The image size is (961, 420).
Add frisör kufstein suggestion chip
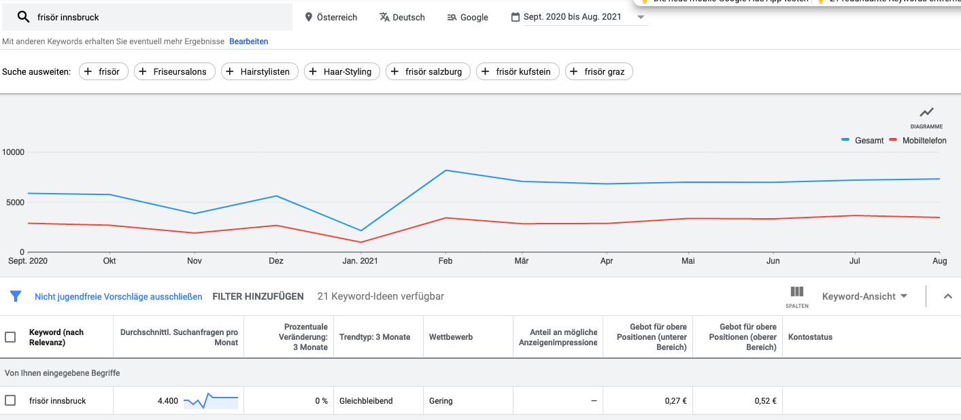tap(518, 71)
